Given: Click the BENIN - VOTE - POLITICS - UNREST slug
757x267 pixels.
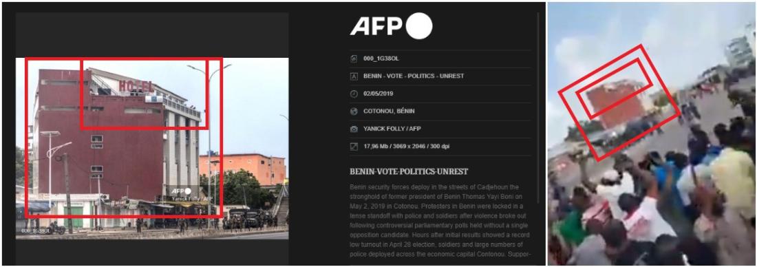Looking at the screenshot, I should (x=414, y=76).
